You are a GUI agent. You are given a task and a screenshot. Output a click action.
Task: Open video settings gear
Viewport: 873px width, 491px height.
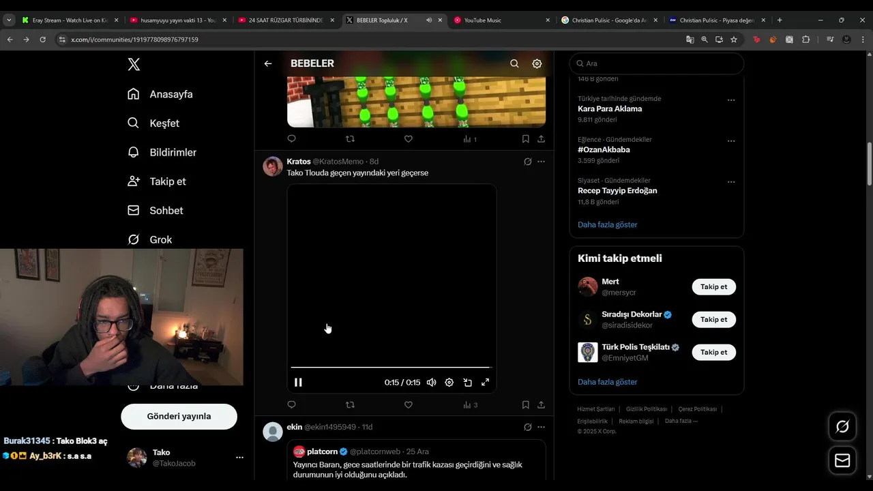point(449,383)
